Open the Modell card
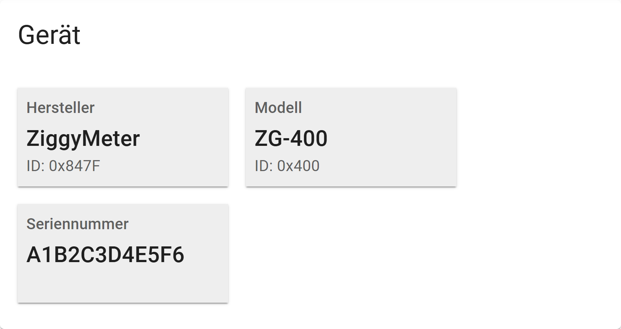The height and width of the screenshot is (329, 621). point(351,137)
